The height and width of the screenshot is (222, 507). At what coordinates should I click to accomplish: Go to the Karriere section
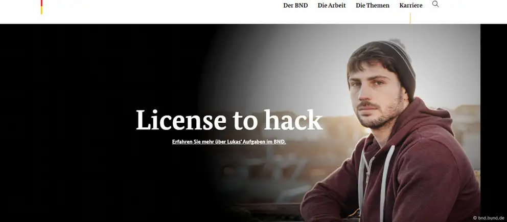pyautogui.click(x=410, y=6)
